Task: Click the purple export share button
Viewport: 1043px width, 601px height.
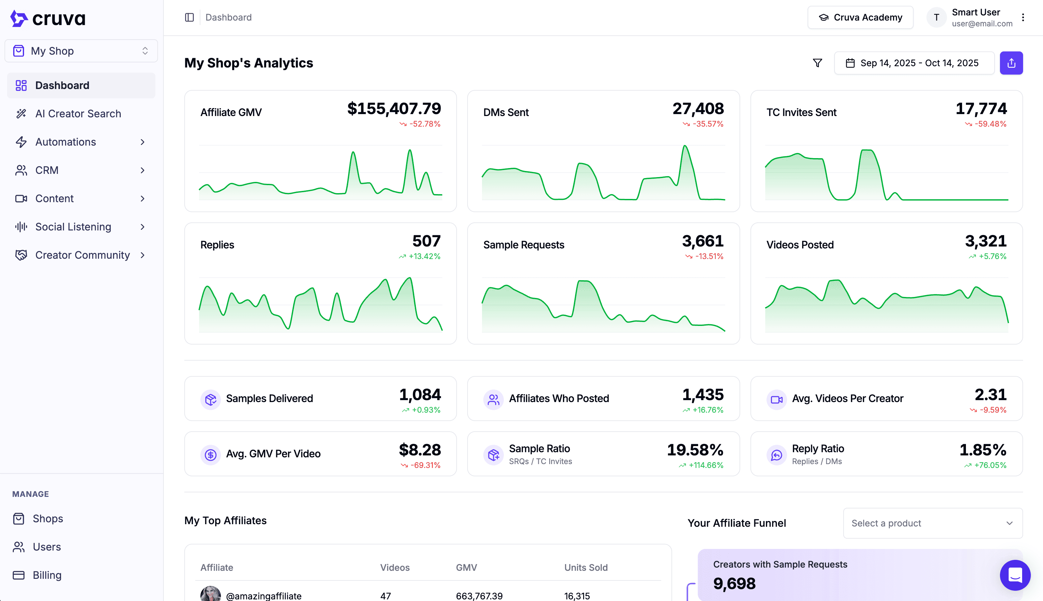Action: (1011, 63)
